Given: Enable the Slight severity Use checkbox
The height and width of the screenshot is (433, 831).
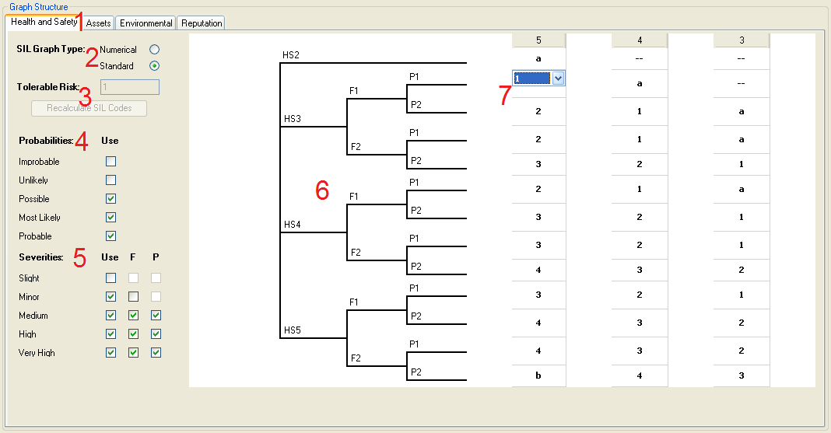Looking at the screenshot, I should pyautogui.click(x=110, y=278).
